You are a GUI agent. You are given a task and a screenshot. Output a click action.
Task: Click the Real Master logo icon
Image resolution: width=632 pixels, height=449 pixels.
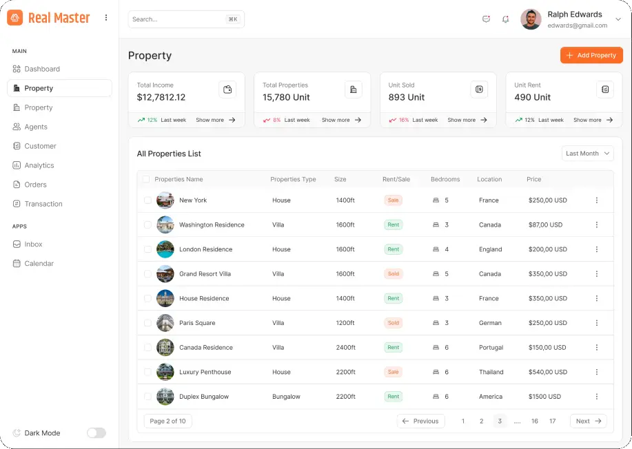click(x=15, y=18)
